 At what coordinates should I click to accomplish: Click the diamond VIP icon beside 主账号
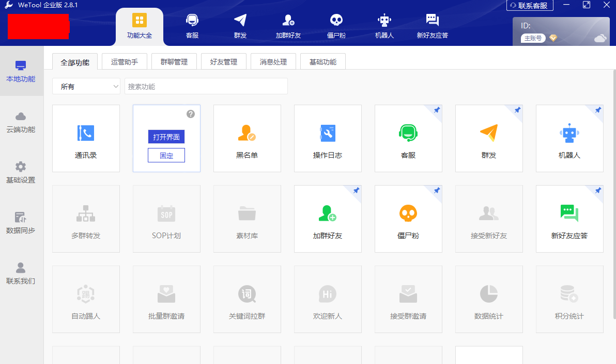coord(553,38)
